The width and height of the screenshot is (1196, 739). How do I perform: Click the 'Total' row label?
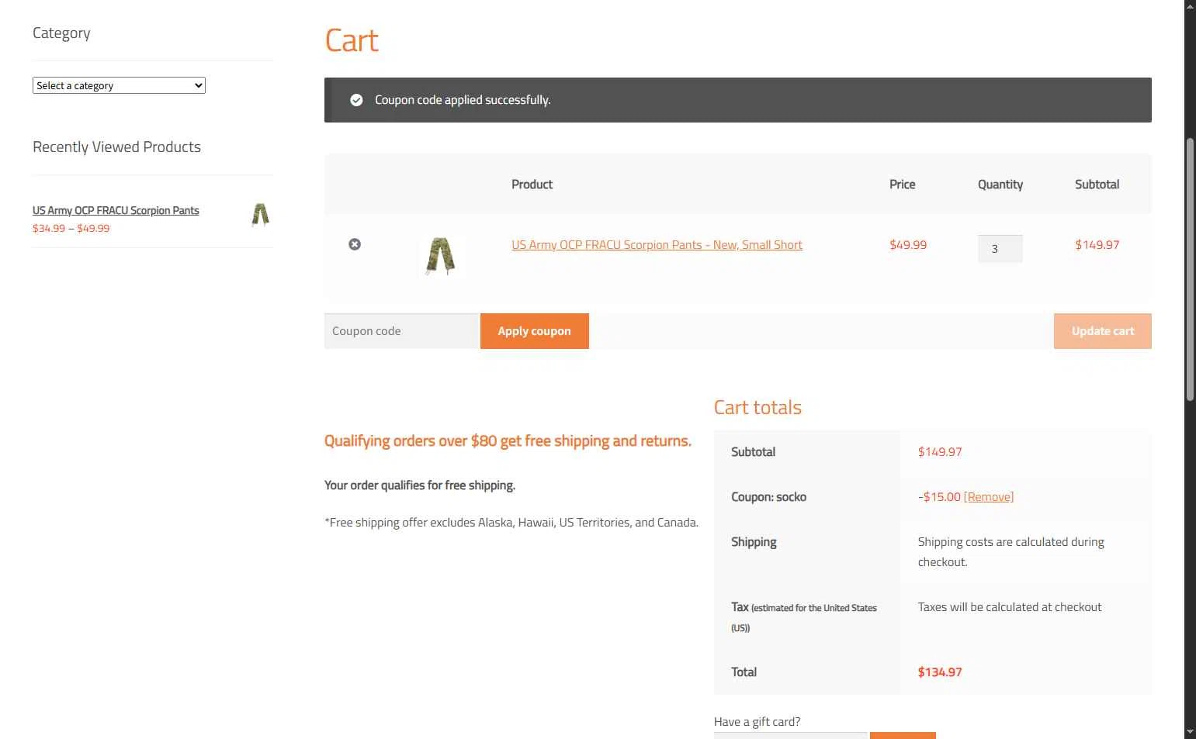tap(744, 672)
